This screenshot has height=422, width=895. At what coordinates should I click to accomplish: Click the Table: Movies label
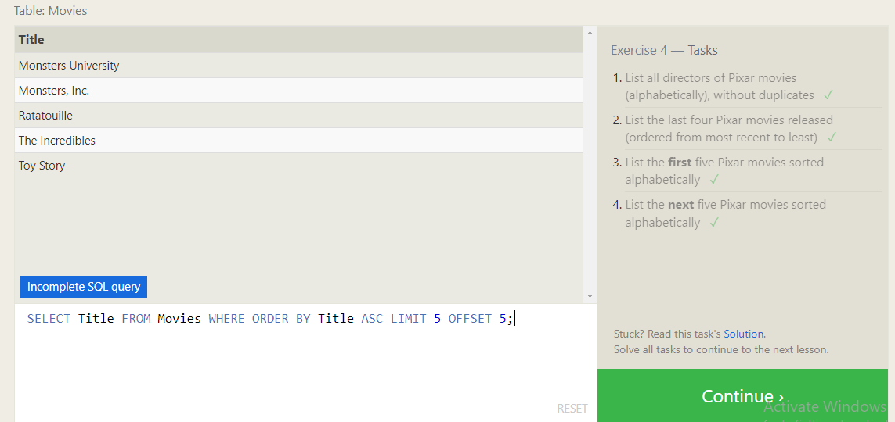(51, 11)
